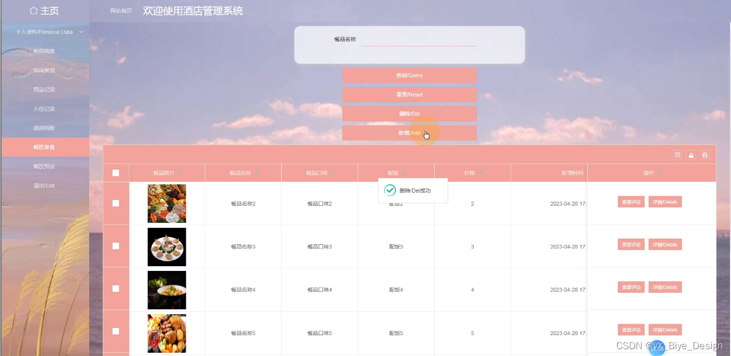Toggle the select-all header checkbox
This screenshot has height=356, width=731.
(x=116, y=173)
